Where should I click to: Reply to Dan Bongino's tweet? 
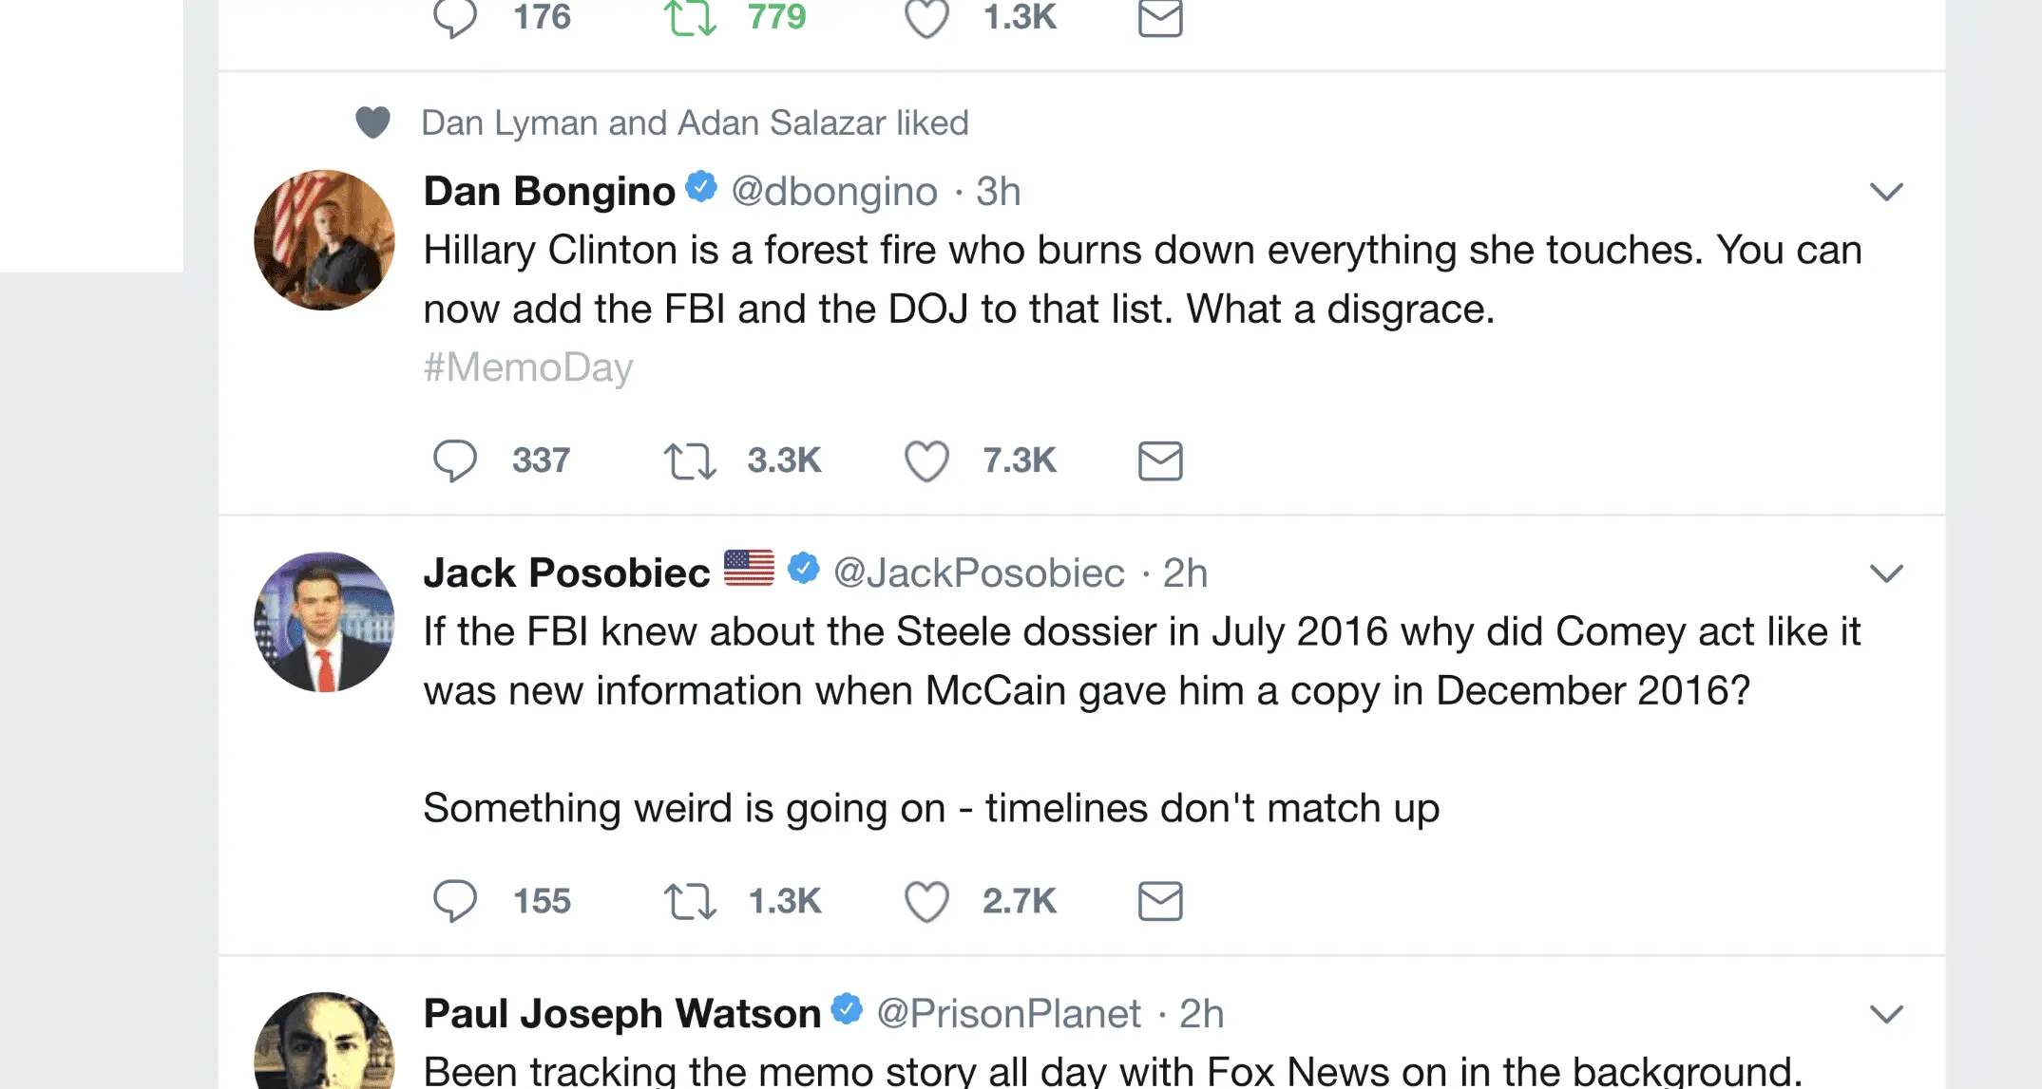[454, 461]
